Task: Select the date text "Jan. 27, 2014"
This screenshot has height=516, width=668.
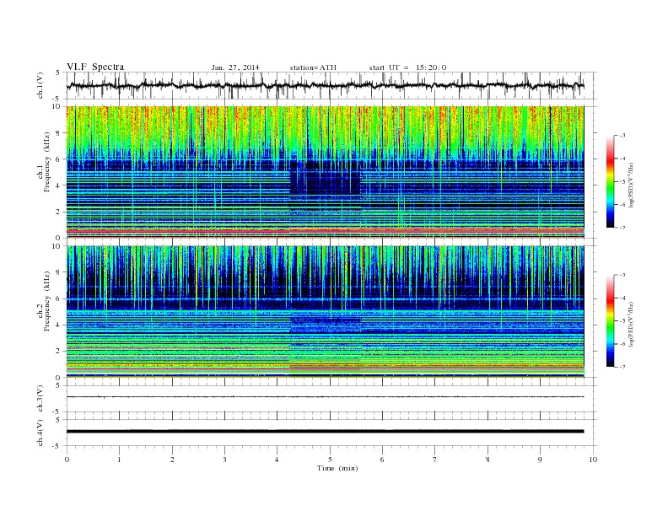Action: click(235, 67)
